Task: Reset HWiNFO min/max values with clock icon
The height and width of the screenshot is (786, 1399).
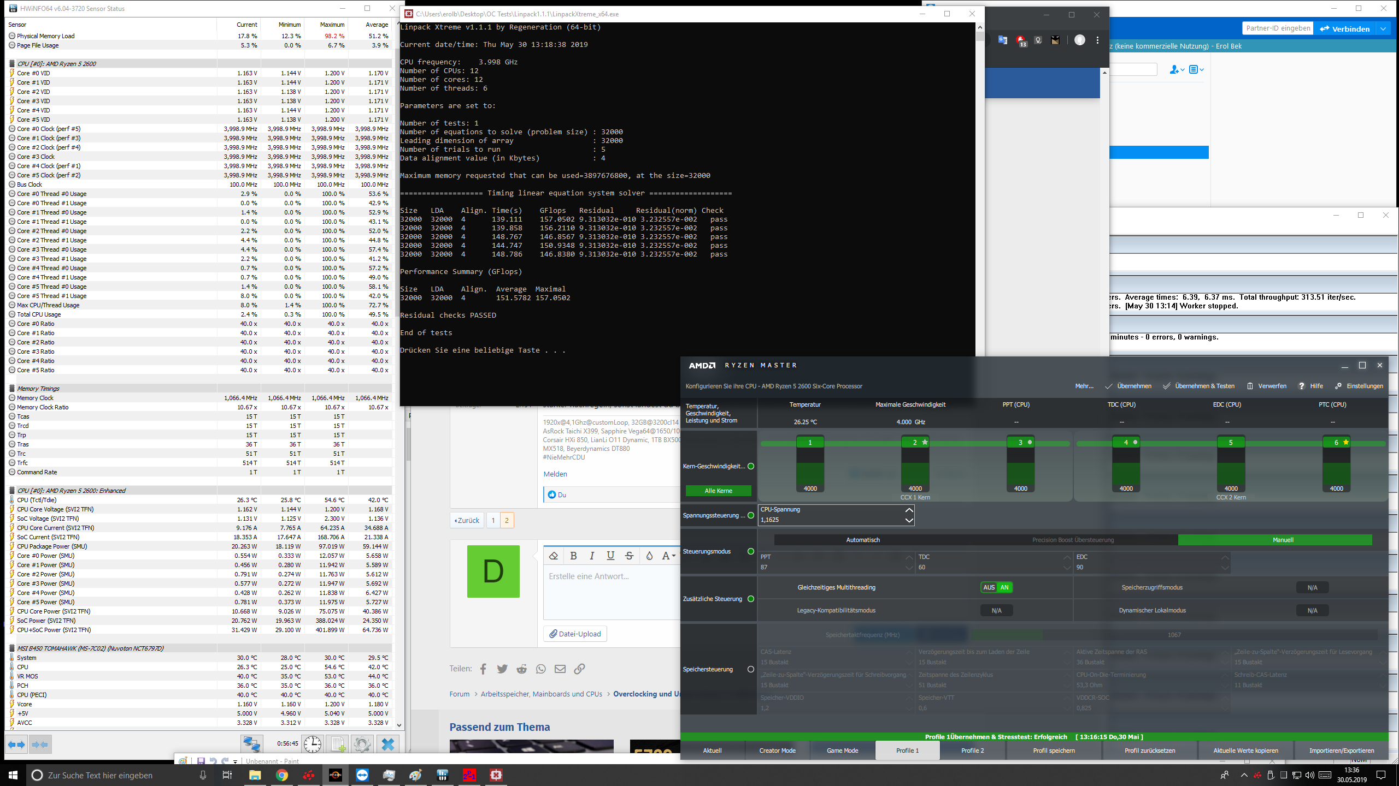Action: coord(313,744)
